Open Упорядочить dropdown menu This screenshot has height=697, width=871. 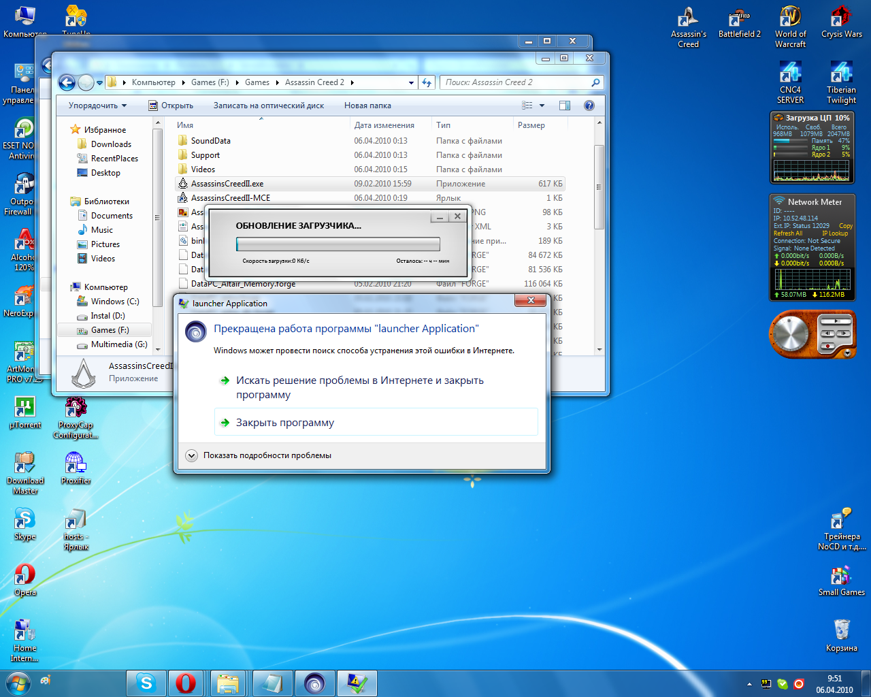click(97, 106)
